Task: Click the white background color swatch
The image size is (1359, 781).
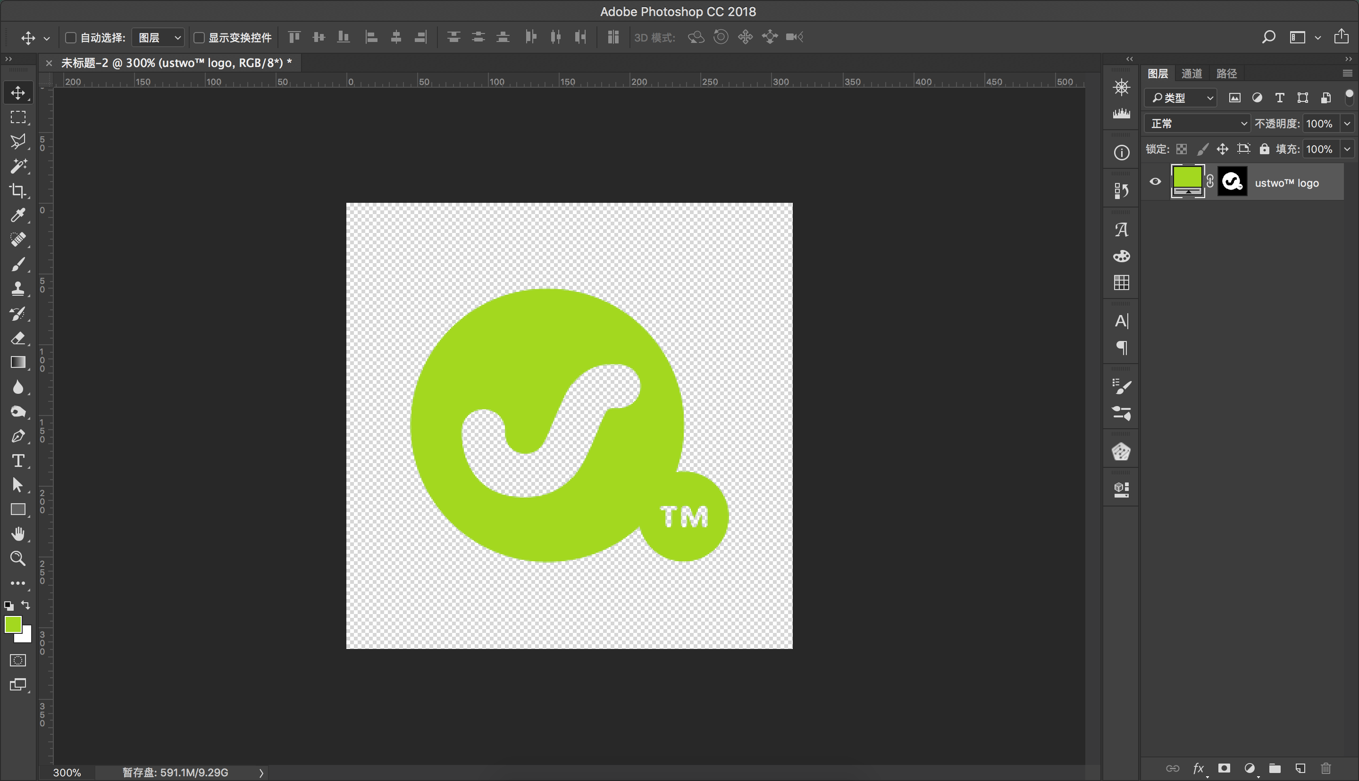Action: click(26, 636)
